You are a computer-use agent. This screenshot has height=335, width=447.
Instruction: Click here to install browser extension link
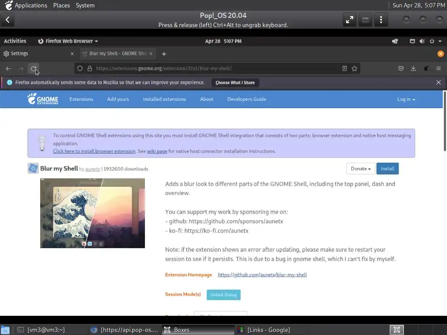(x=94, y=151)
